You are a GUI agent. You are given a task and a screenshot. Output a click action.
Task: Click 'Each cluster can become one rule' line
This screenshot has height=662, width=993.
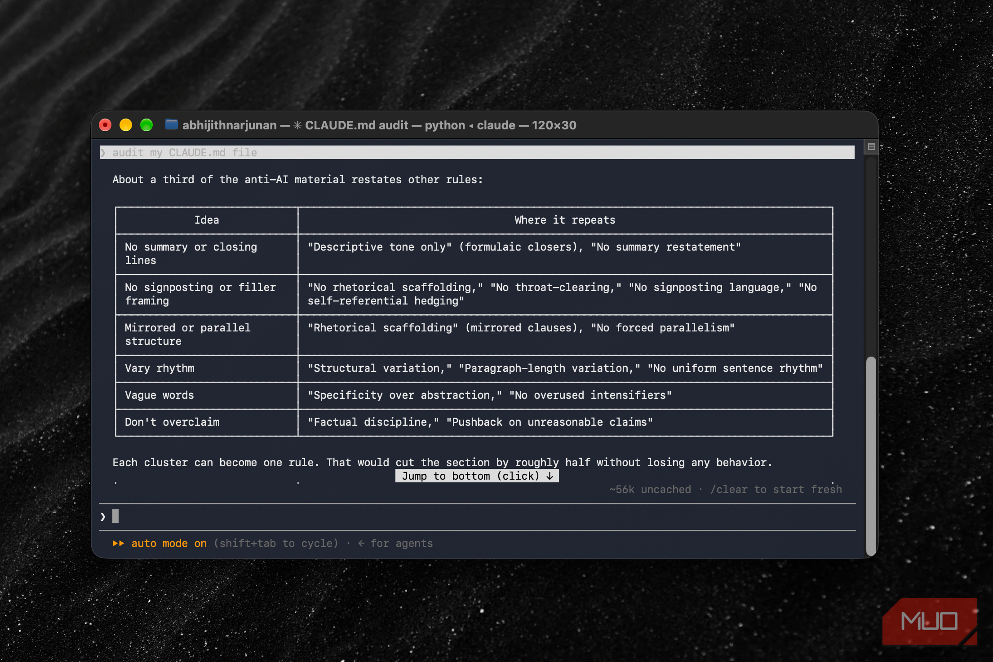click(x=442, y=463)
